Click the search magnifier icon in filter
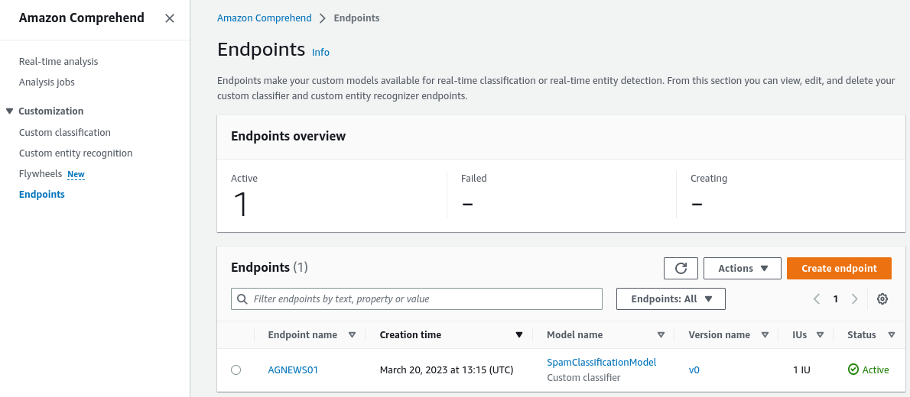Viewport: 910px width, 397px height. 242,299
